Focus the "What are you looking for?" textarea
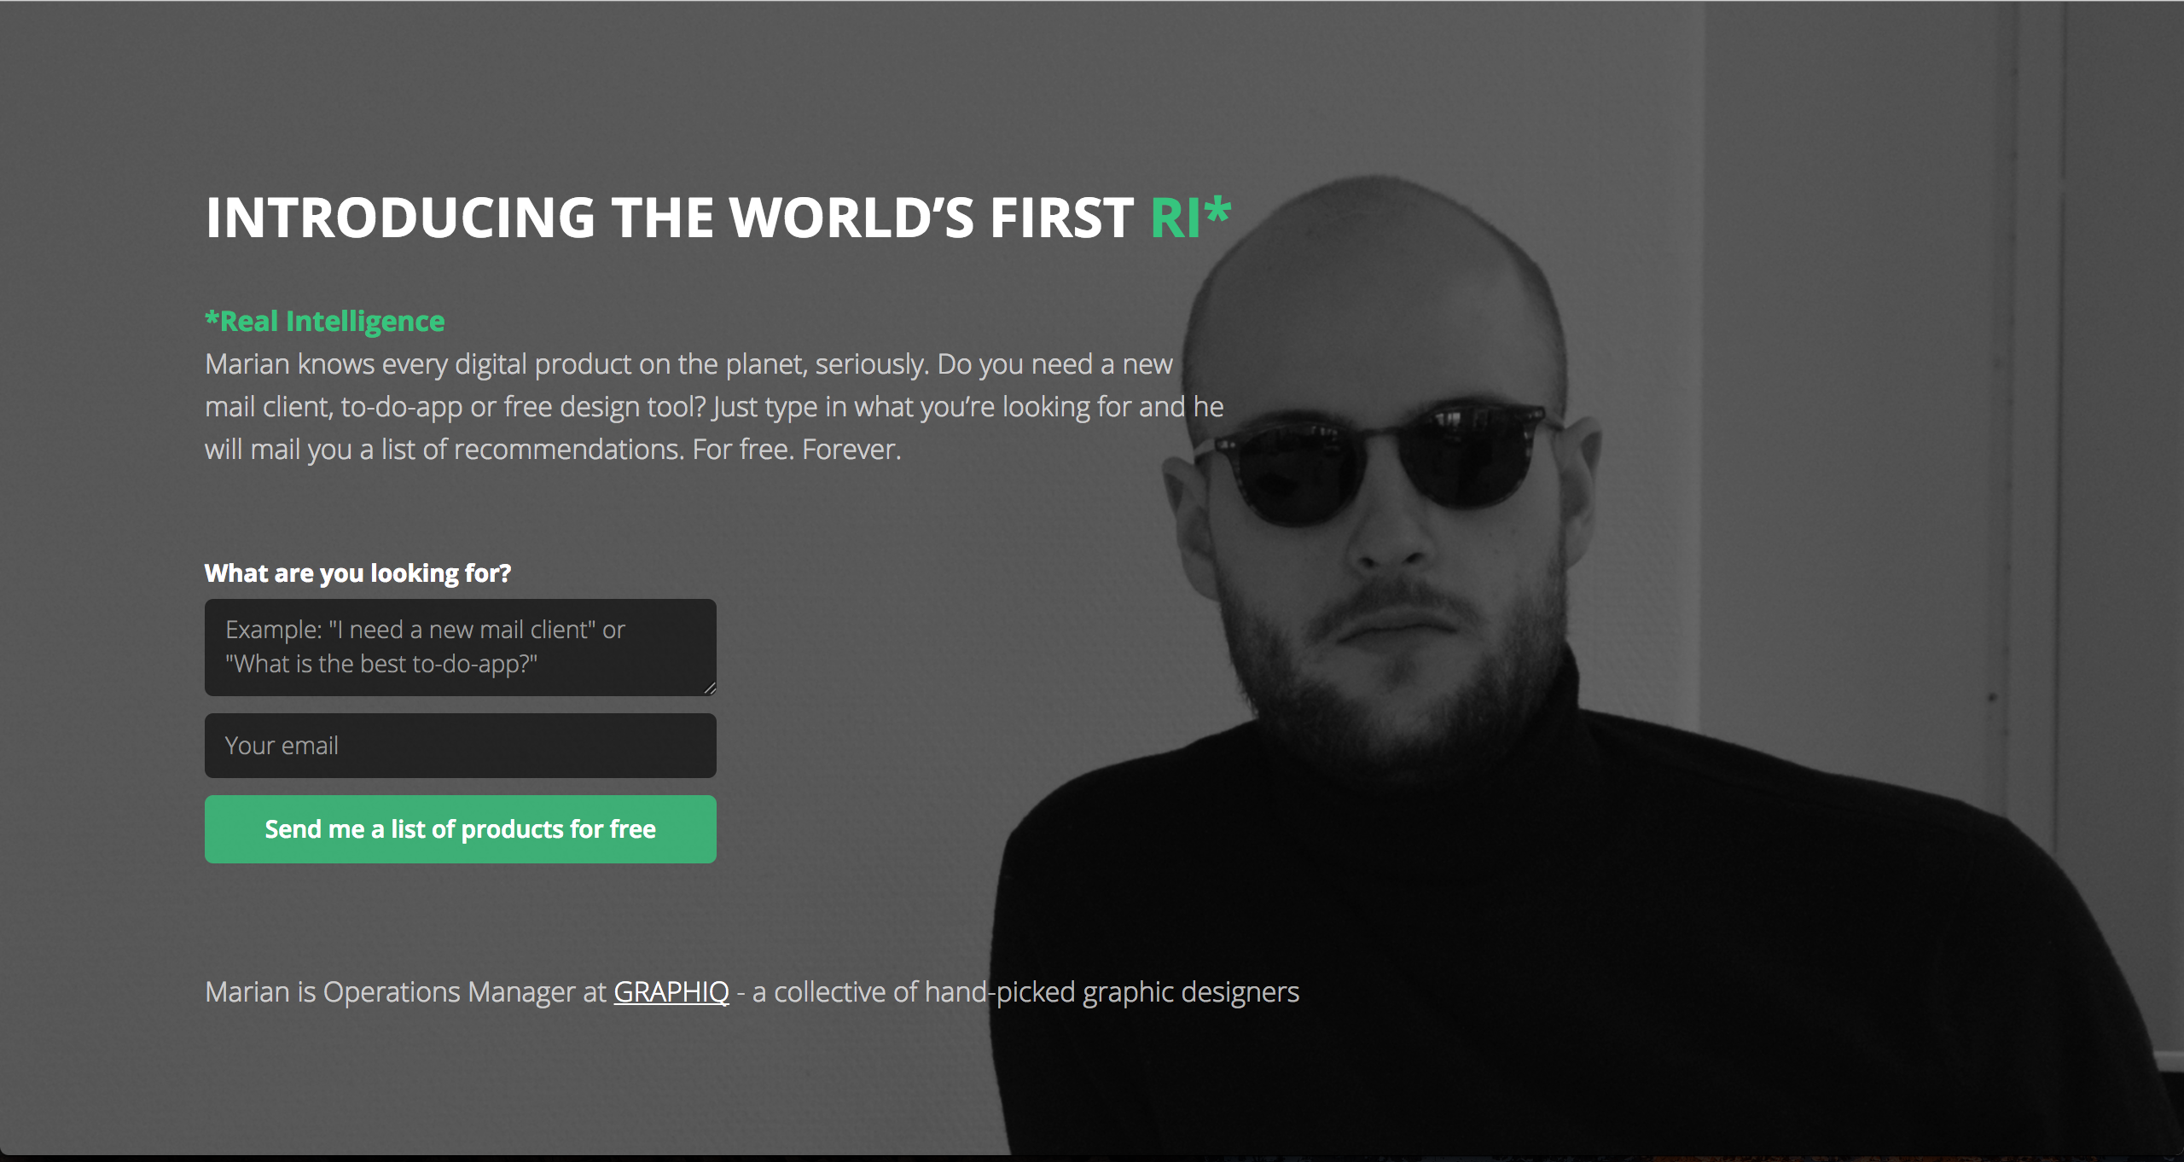Viewport: 2184px width, 1162px height. [x=461, y=648]
